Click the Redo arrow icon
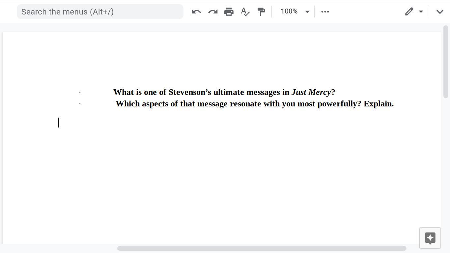The image size is (450, 253). click(213, 12)
